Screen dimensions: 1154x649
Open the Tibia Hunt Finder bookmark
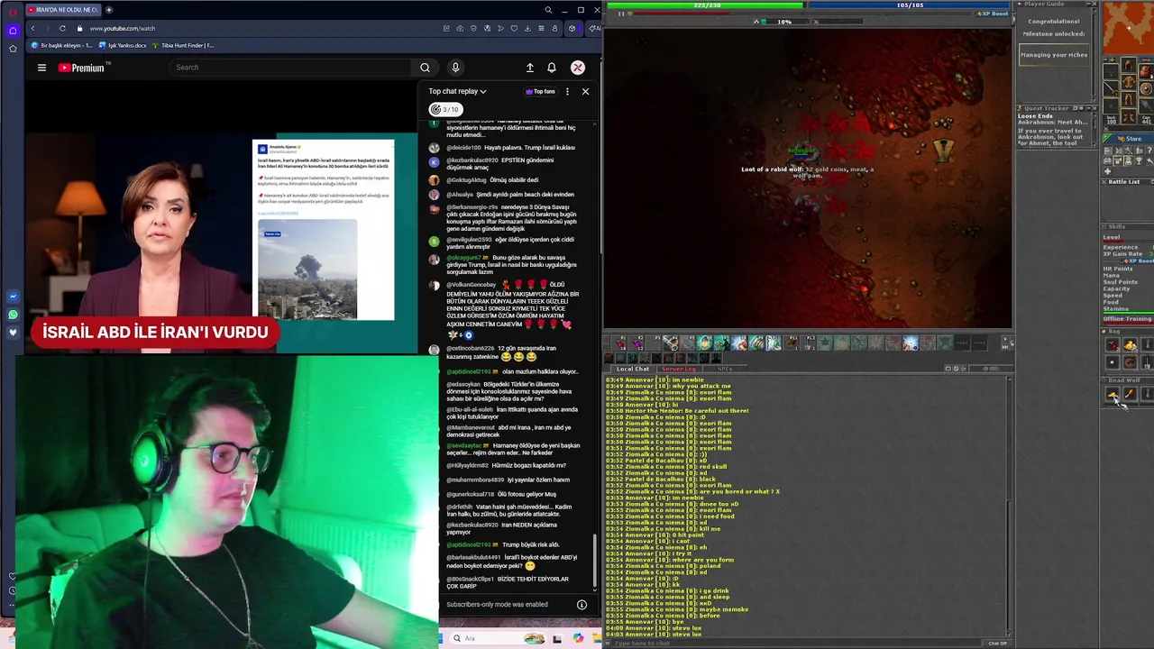[x=183, y=45]
